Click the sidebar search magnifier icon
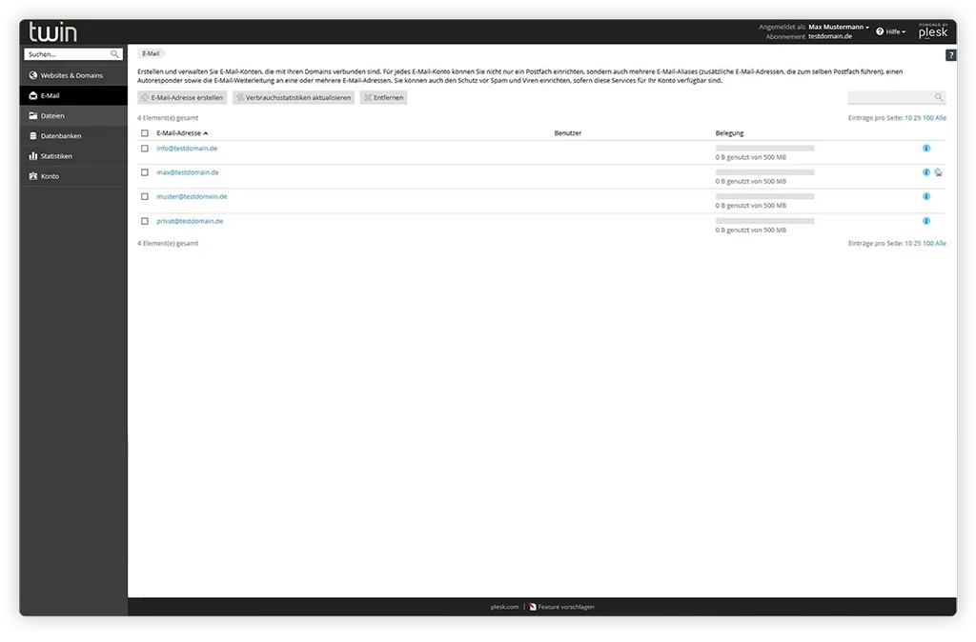976x642 pixels. click(x=115, y=54)
